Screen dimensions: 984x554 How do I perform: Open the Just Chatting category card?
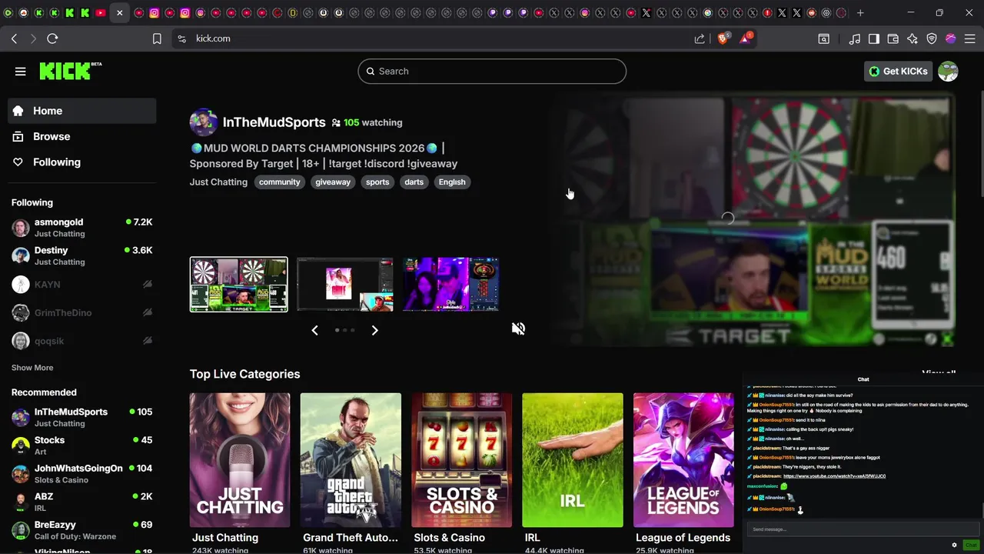(x=240, y=460)
